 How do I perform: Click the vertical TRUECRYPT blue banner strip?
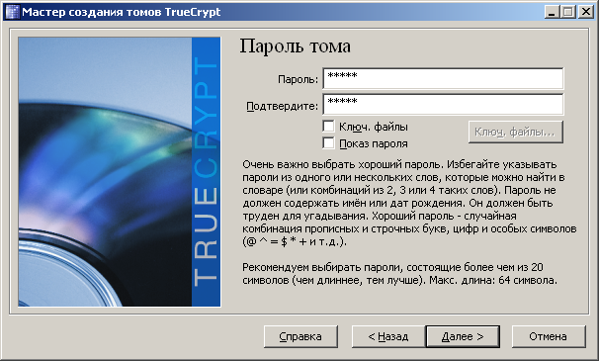206,172
